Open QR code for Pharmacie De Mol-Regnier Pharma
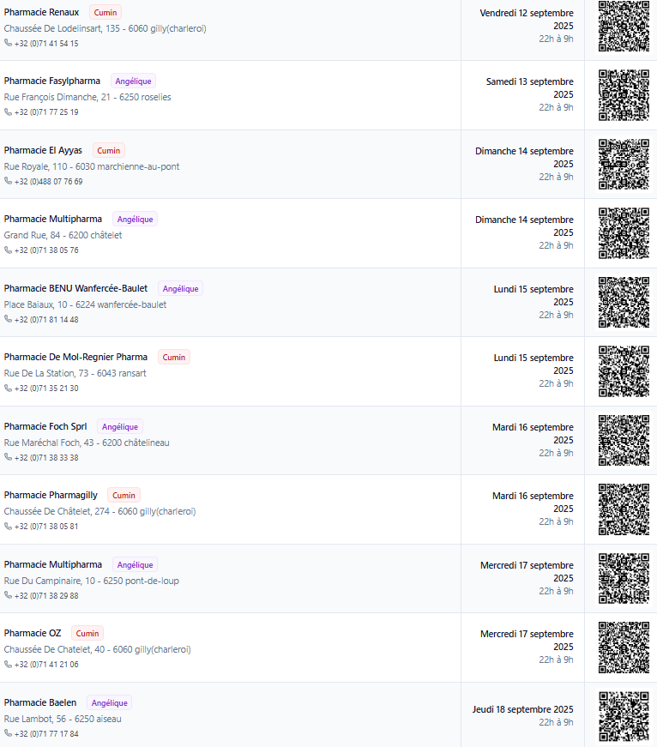The image size is (657, 747). click(624, 371)
